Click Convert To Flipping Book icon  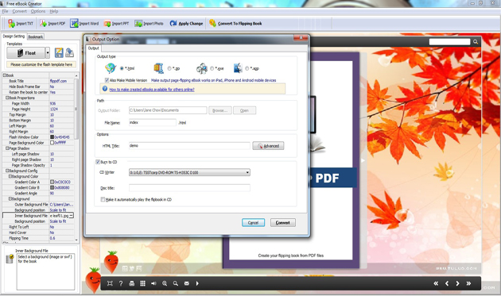tap(213, 23)
